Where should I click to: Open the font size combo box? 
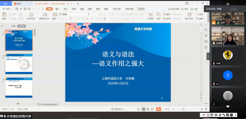[93, 14]
